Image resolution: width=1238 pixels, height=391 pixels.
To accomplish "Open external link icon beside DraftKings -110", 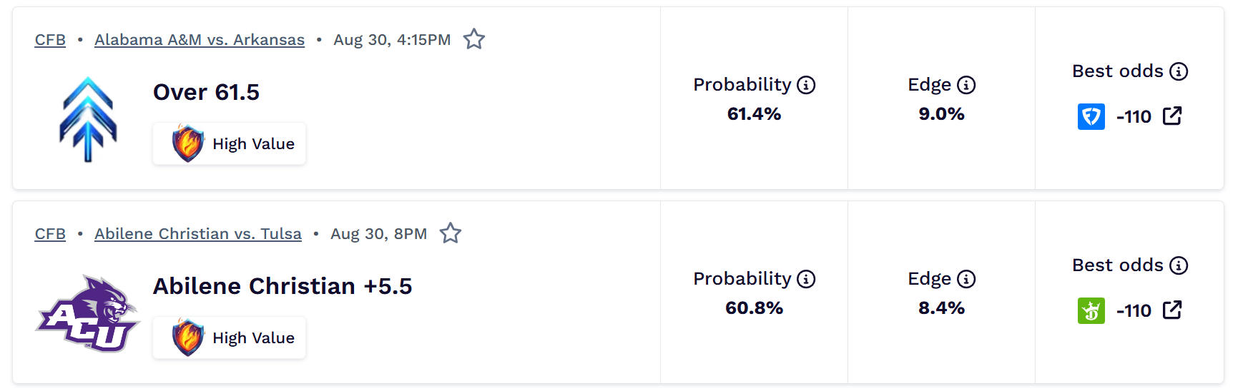I will (1172, 310).
